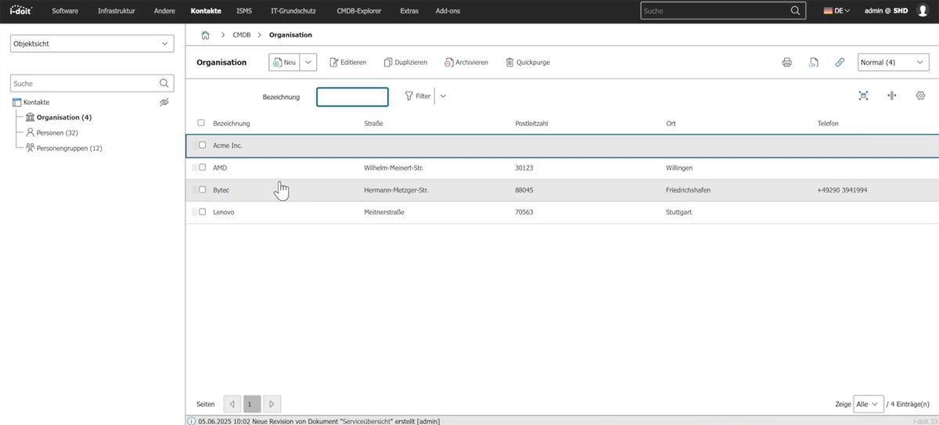Click the Quickpurge button
Screen dimensions: 939x425
click(527, 63)
